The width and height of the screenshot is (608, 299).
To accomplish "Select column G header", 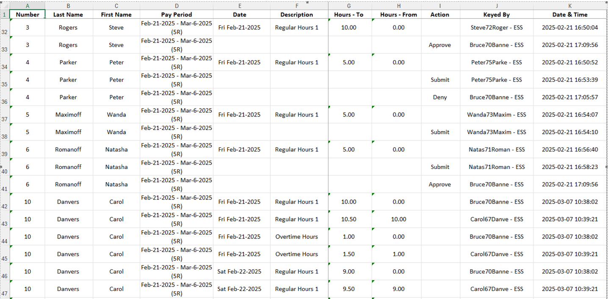I will click(x=349, y=6).
